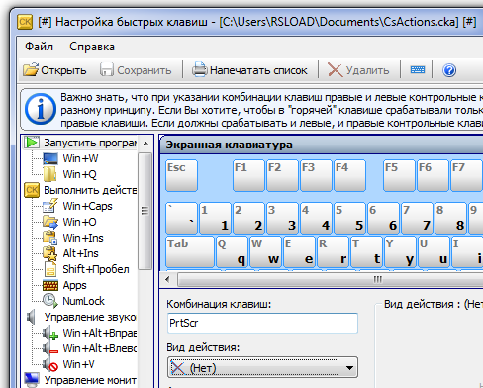Click the on-screen keyboard horizontal scrollbar thumb

pyautogui.click(x=331, y=280)
